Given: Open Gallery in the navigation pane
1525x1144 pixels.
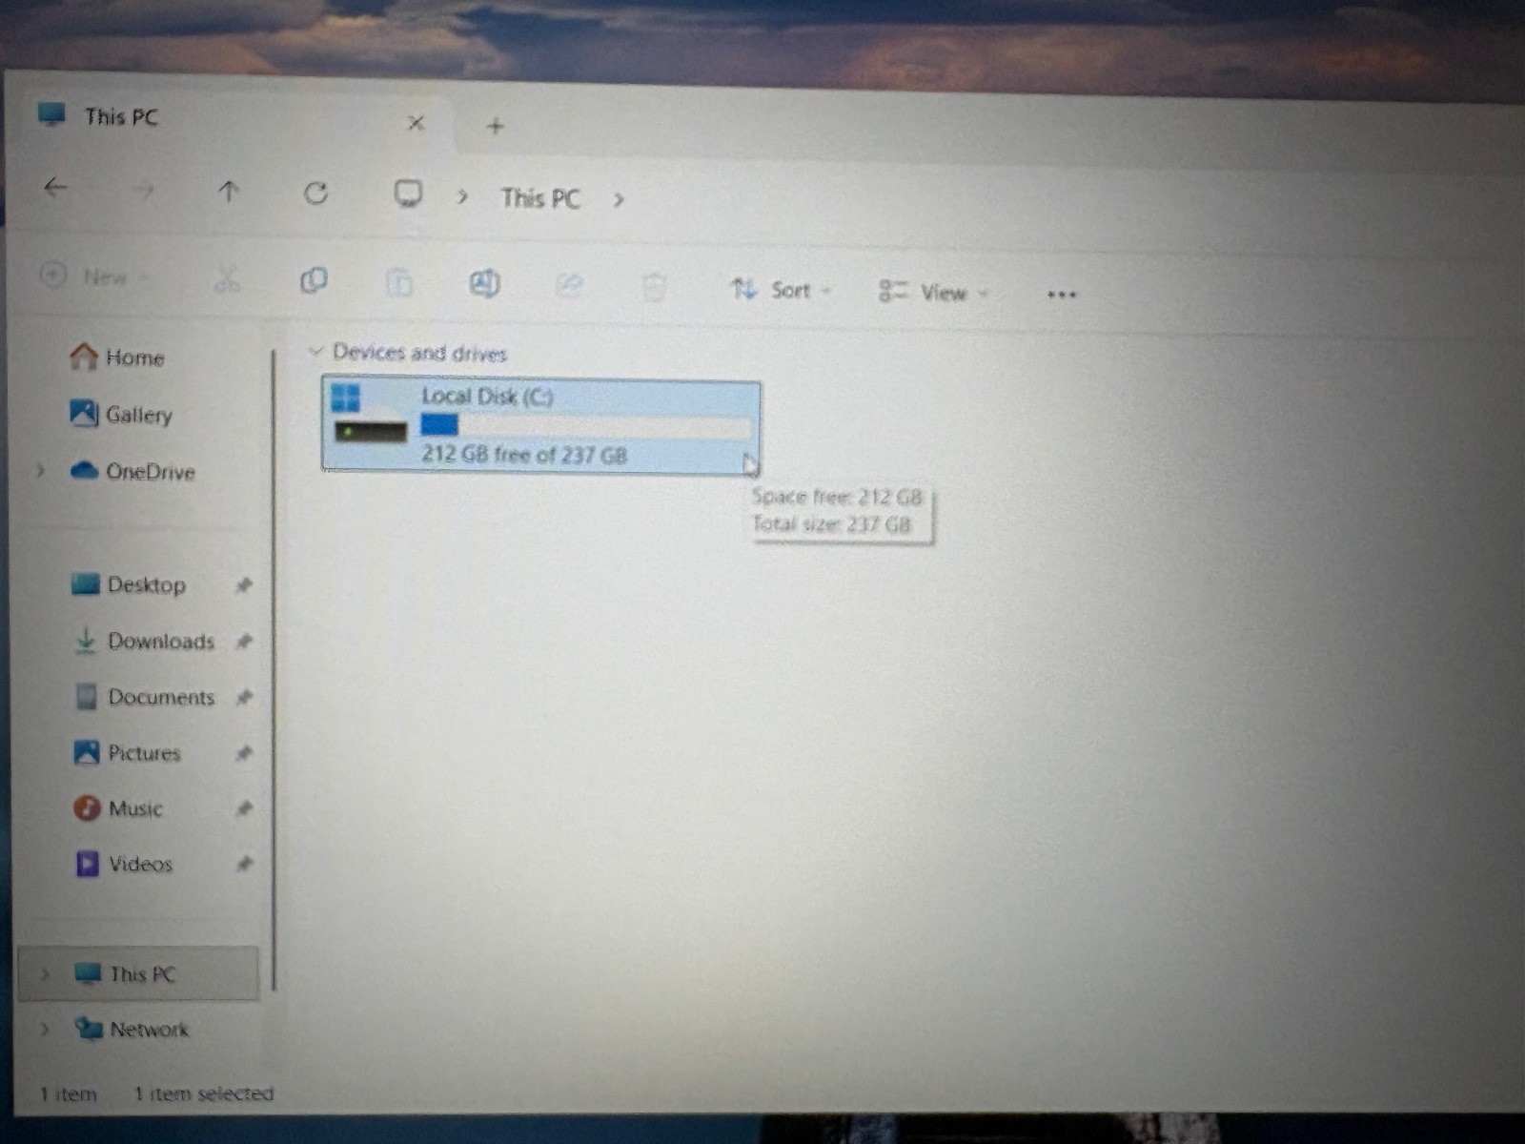Looking at the screenshot, I should pos(121,414).
